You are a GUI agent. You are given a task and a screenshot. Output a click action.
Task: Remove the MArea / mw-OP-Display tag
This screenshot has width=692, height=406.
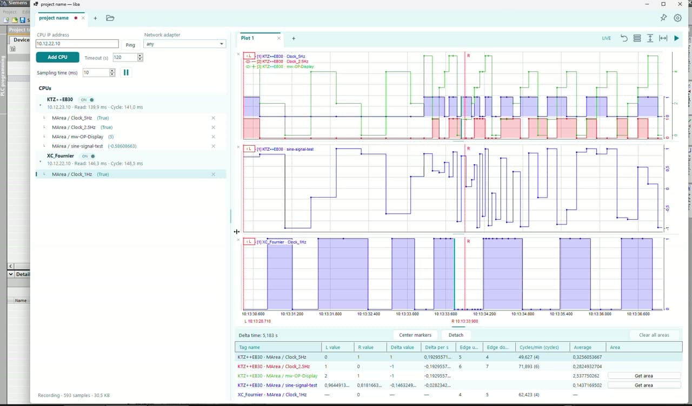[x=213, y=137]
